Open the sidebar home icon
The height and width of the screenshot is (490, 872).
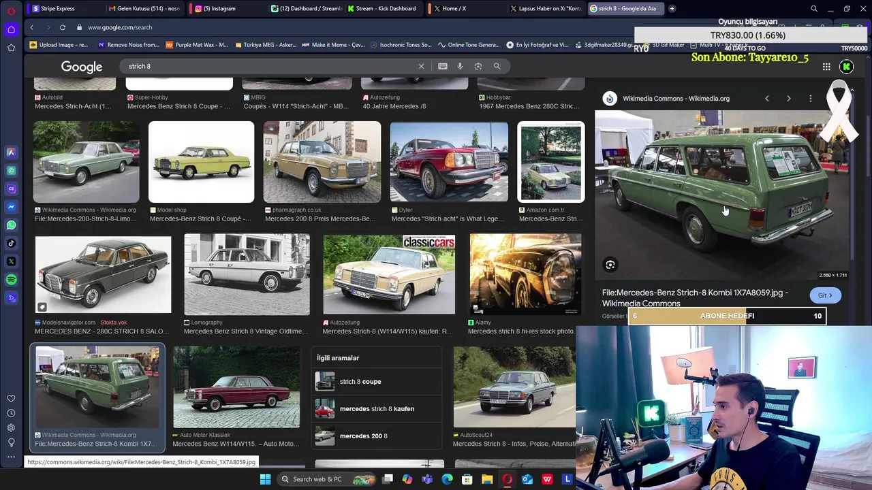tap(11, 29)
